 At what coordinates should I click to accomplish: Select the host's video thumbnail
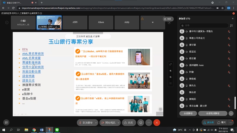click(49, 22)
